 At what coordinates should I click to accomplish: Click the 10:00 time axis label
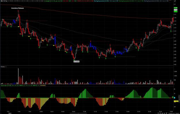click(41, 112)
